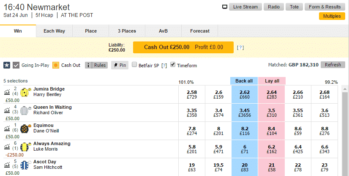Image resolution: width=349 pixels, height=176 pixels.
Task: Click the runners list scrollbar
Action: click(345, 134)
